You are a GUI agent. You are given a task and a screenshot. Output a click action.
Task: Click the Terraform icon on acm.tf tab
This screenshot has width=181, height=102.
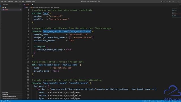click(24, 5)
